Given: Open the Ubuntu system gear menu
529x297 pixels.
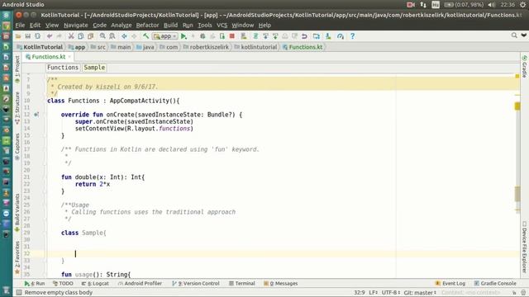Looking at the screenshot, I should (x=522, y=5).
